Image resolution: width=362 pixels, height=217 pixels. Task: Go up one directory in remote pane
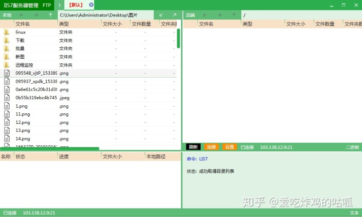click(234, 15)
